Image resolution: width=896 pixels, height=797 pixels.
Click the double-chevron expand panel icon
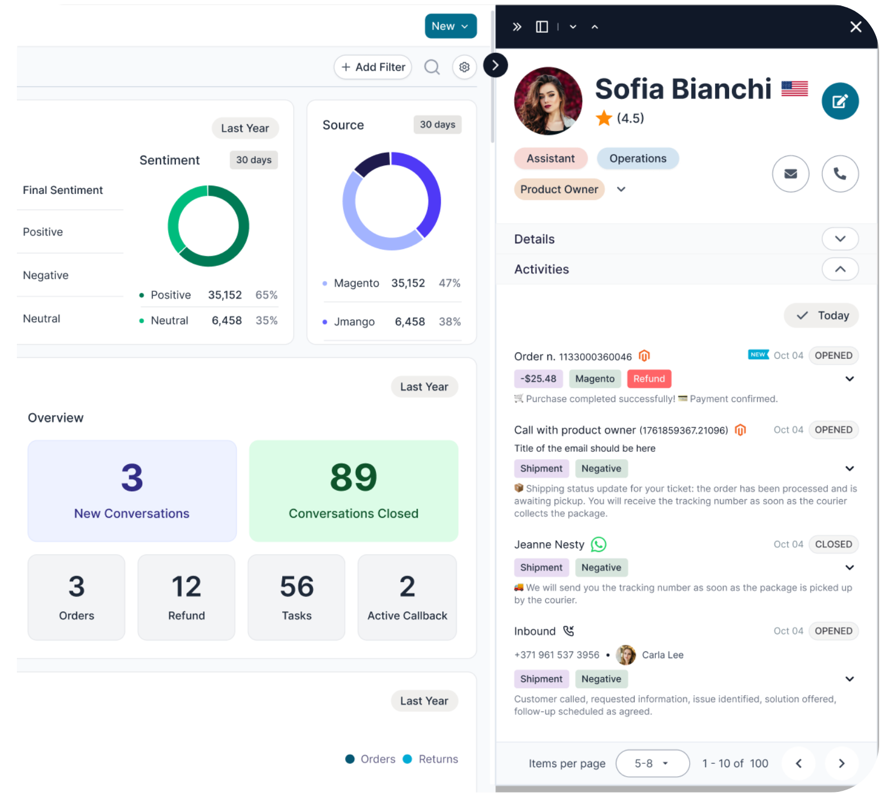(x=517, y=27)
